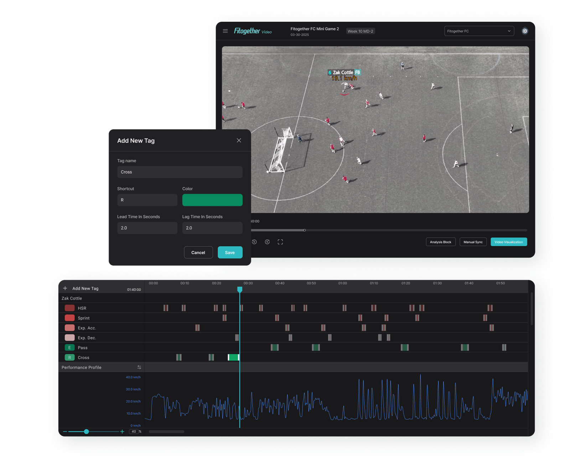Click the 00:40 mark on the time ruler
Image resolution: width=570 pixels, height=458 pixels.
tap(280, 283)
